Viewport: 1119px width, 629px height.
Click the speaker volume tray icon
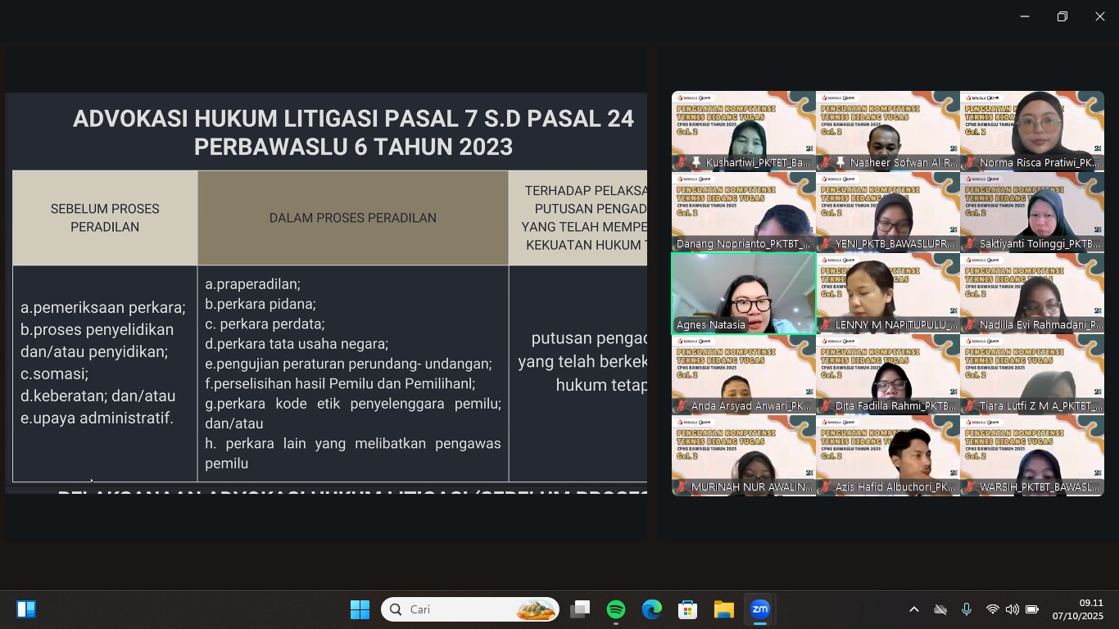(x=1012, y=609)
